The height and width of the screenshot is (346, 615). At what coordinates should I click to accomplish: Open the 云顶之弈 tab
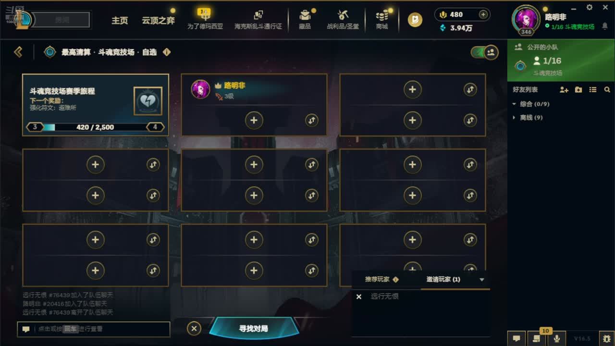tap(158, 21)
